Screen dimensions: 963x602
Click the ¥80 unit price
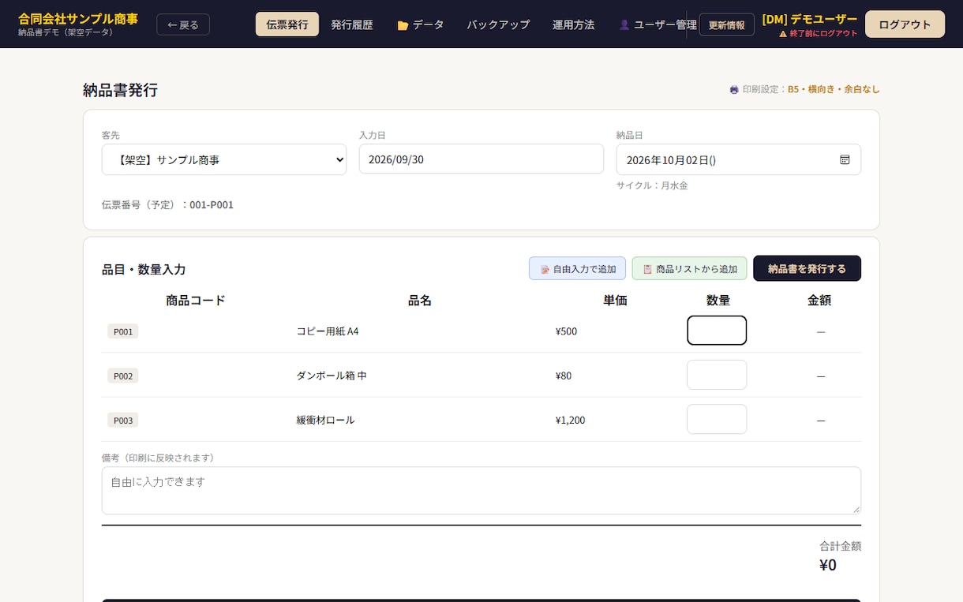564,376
